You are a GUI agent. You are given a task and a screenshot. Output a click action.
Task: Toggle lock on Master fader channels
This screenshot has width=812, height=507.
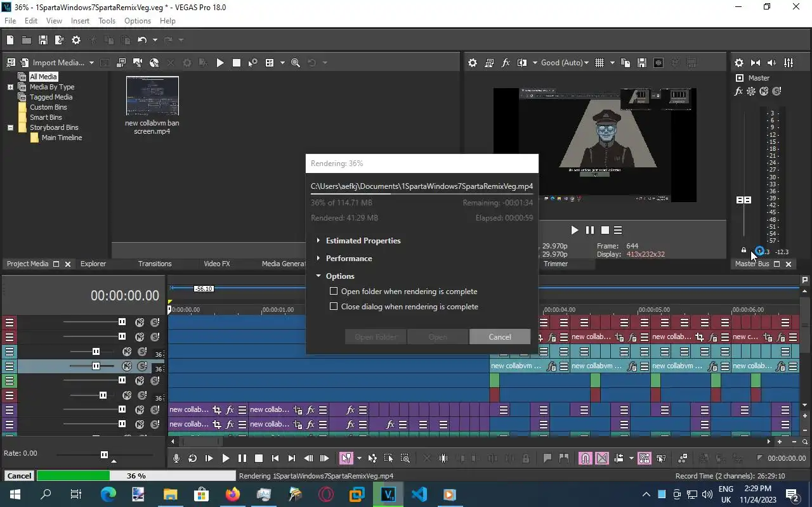(x=744, y=251)
